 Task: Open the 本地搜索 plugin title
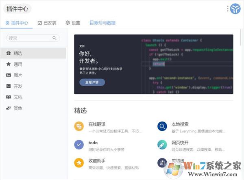pyautogui.click(x=180, y=124)
